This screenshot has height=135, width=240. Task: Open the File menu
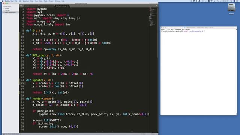16,1
